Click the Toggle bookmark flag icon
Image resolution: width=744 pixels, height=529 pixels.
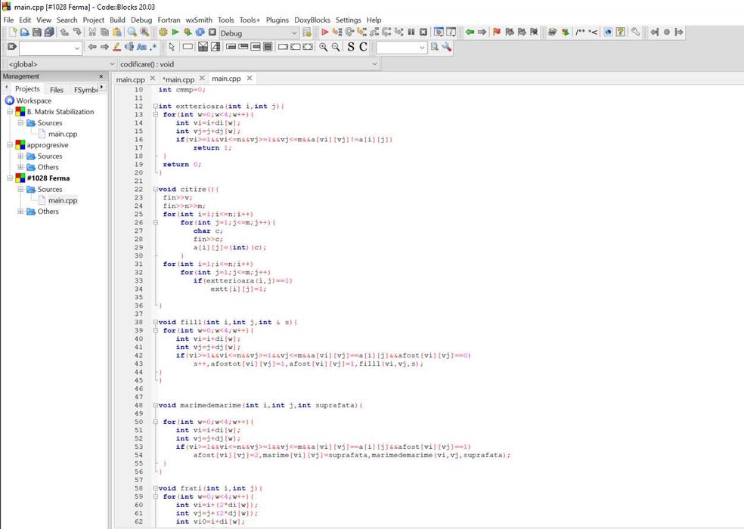click(497, 32)
